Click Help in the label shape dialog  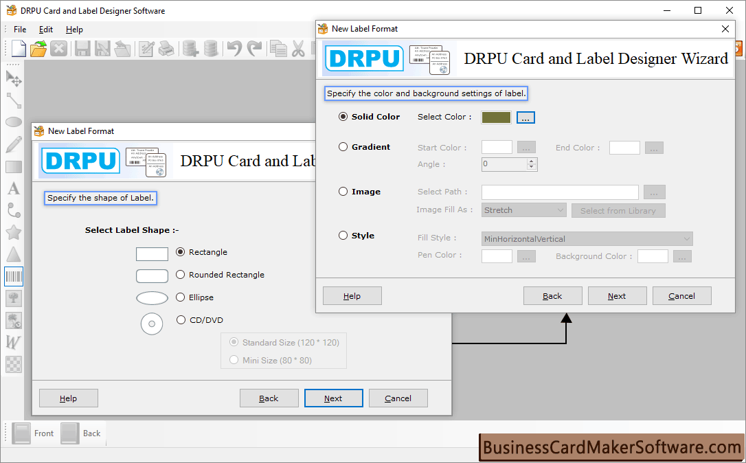(x=69, y=398)
